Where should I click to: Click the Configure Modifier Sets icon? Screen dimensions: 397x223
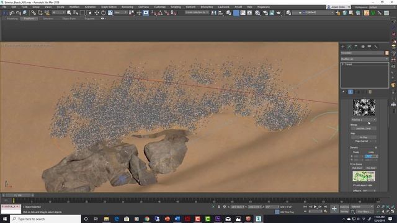tap(370, 92)
